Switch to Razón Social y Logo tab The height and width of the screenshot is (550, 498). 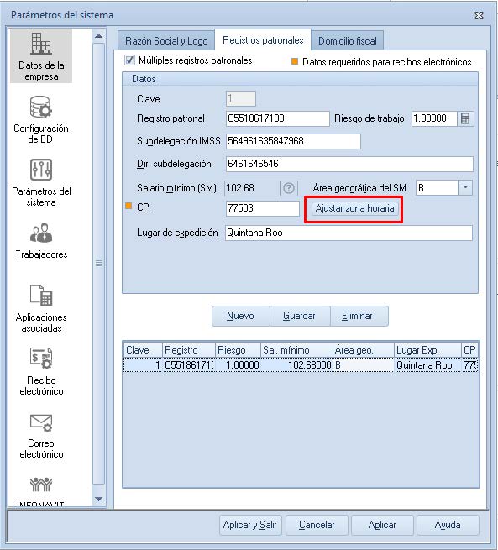coord(166,41)
